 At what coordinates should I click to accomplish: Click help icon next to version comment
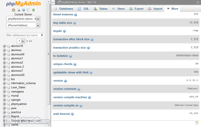(x=79, y=89)
